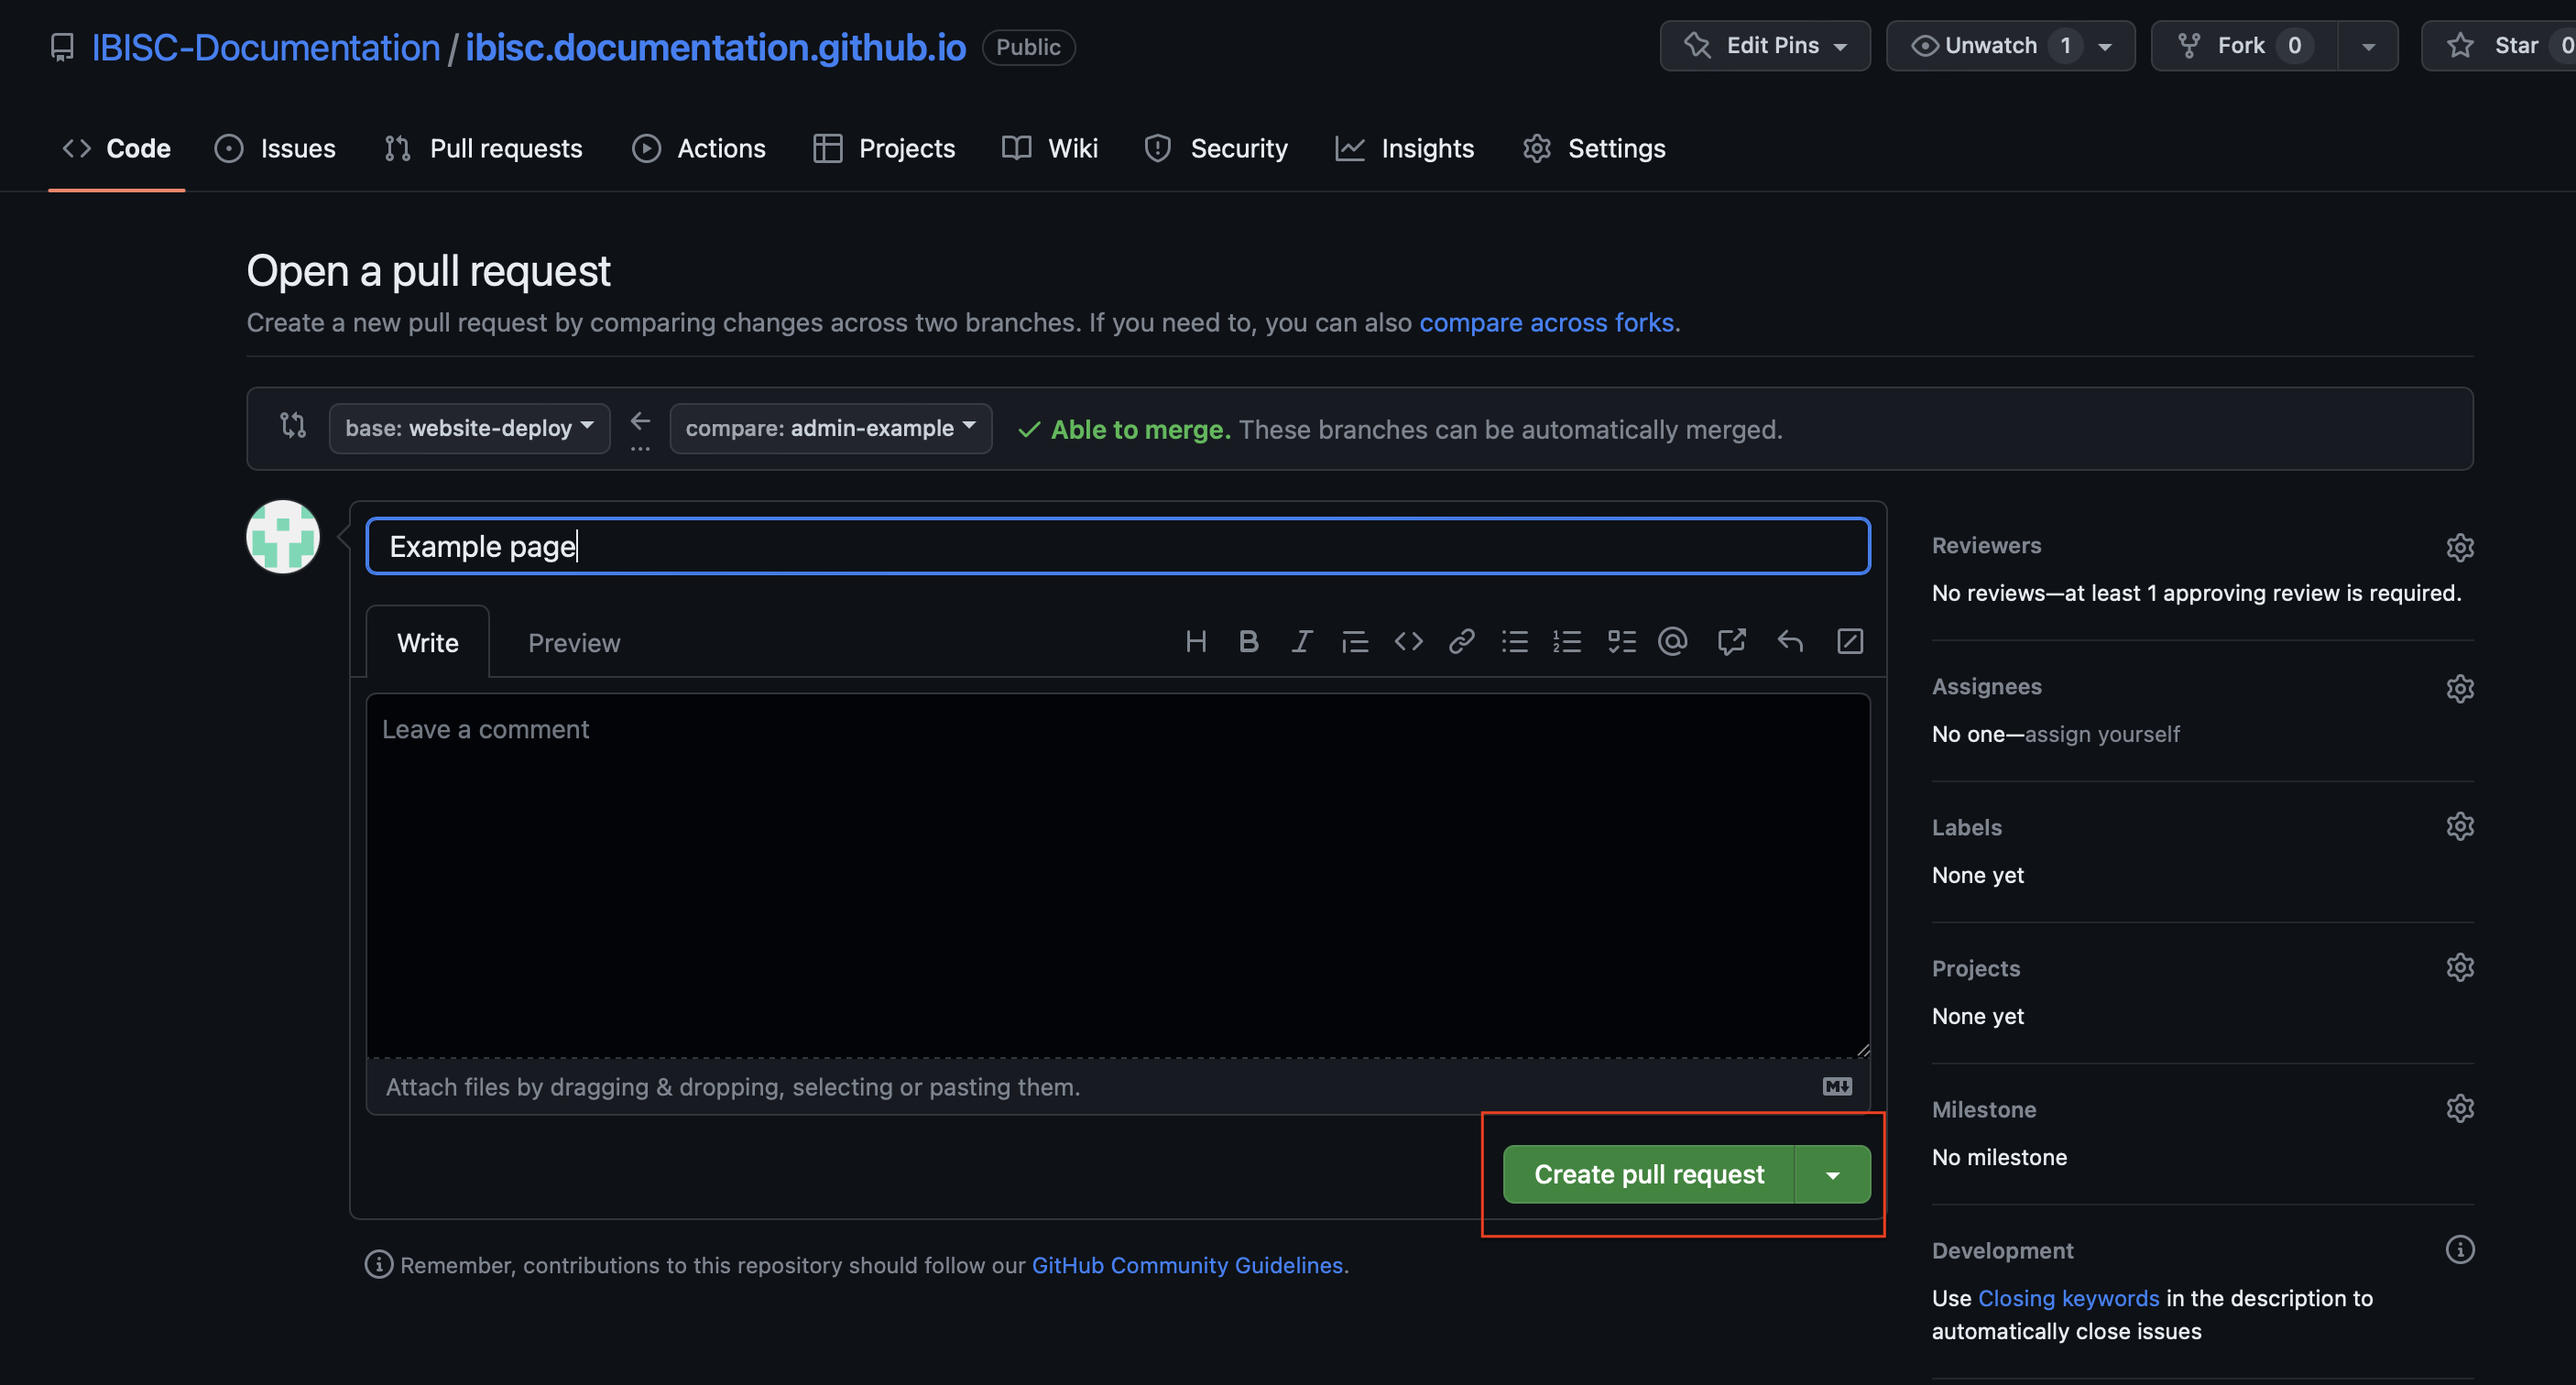Insert heading with the H toolbar icon
The height and width of the screenshot is (1385, 2576).
click(1196, 641)
